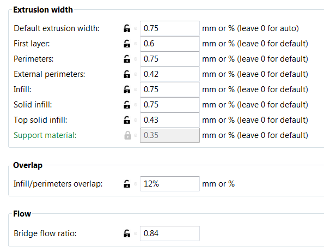Screen dimensions: 324x252
Task: Click reset dot for Infill/perimeters overlap
Action: coord(136,184)
